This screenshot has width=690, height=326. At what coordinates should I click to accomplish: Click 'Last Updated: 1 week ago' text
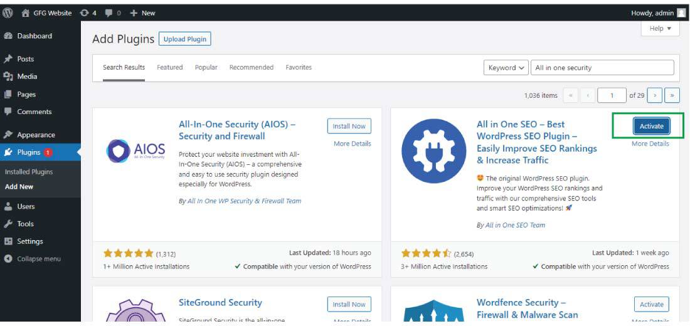tap(630, 253)
